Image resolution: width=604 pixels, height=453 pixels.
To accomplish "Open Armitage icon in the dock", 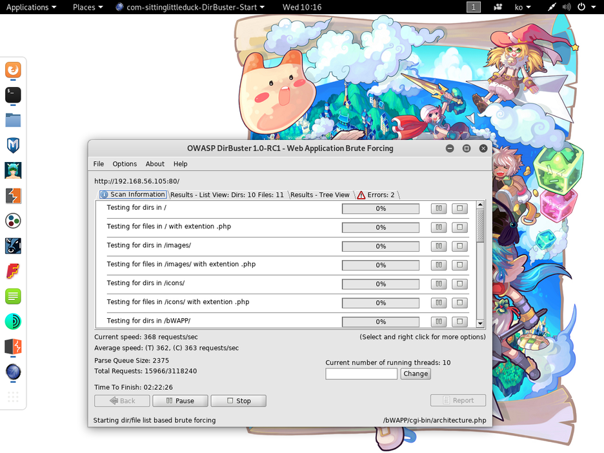I will click(x=13, y=170).
